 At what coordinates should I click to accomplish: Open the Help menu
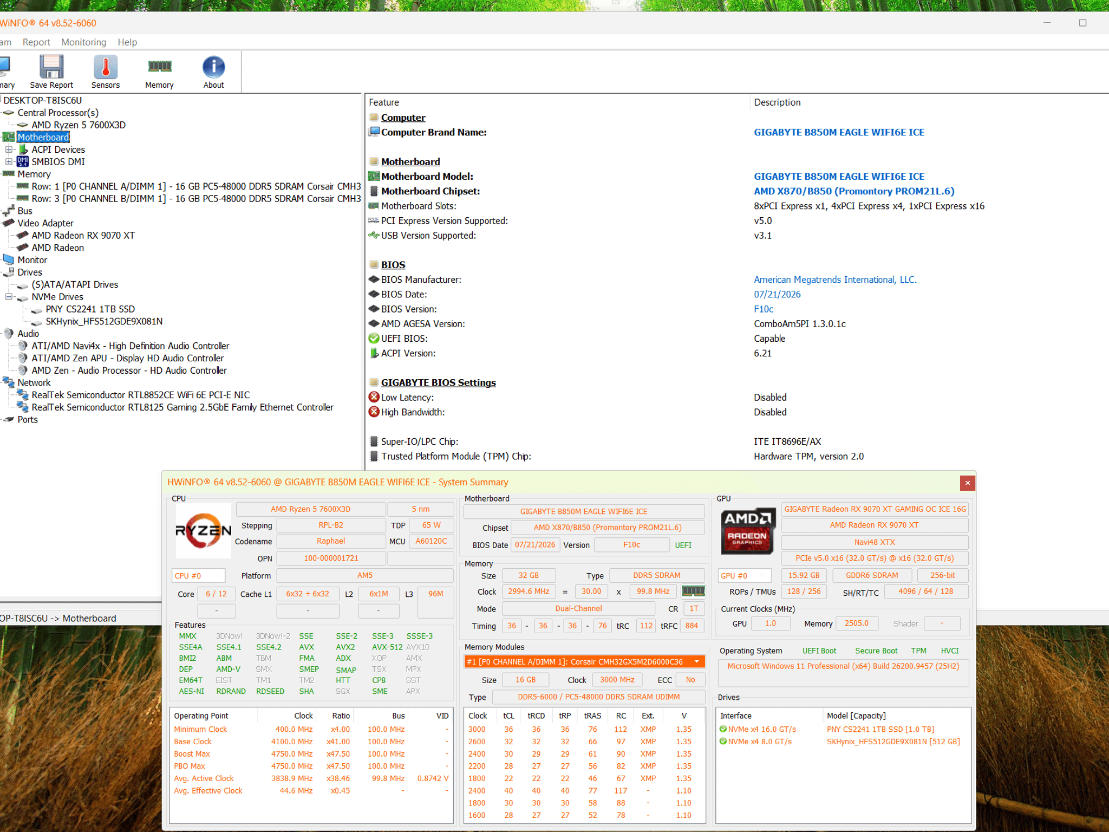(127, 42)
